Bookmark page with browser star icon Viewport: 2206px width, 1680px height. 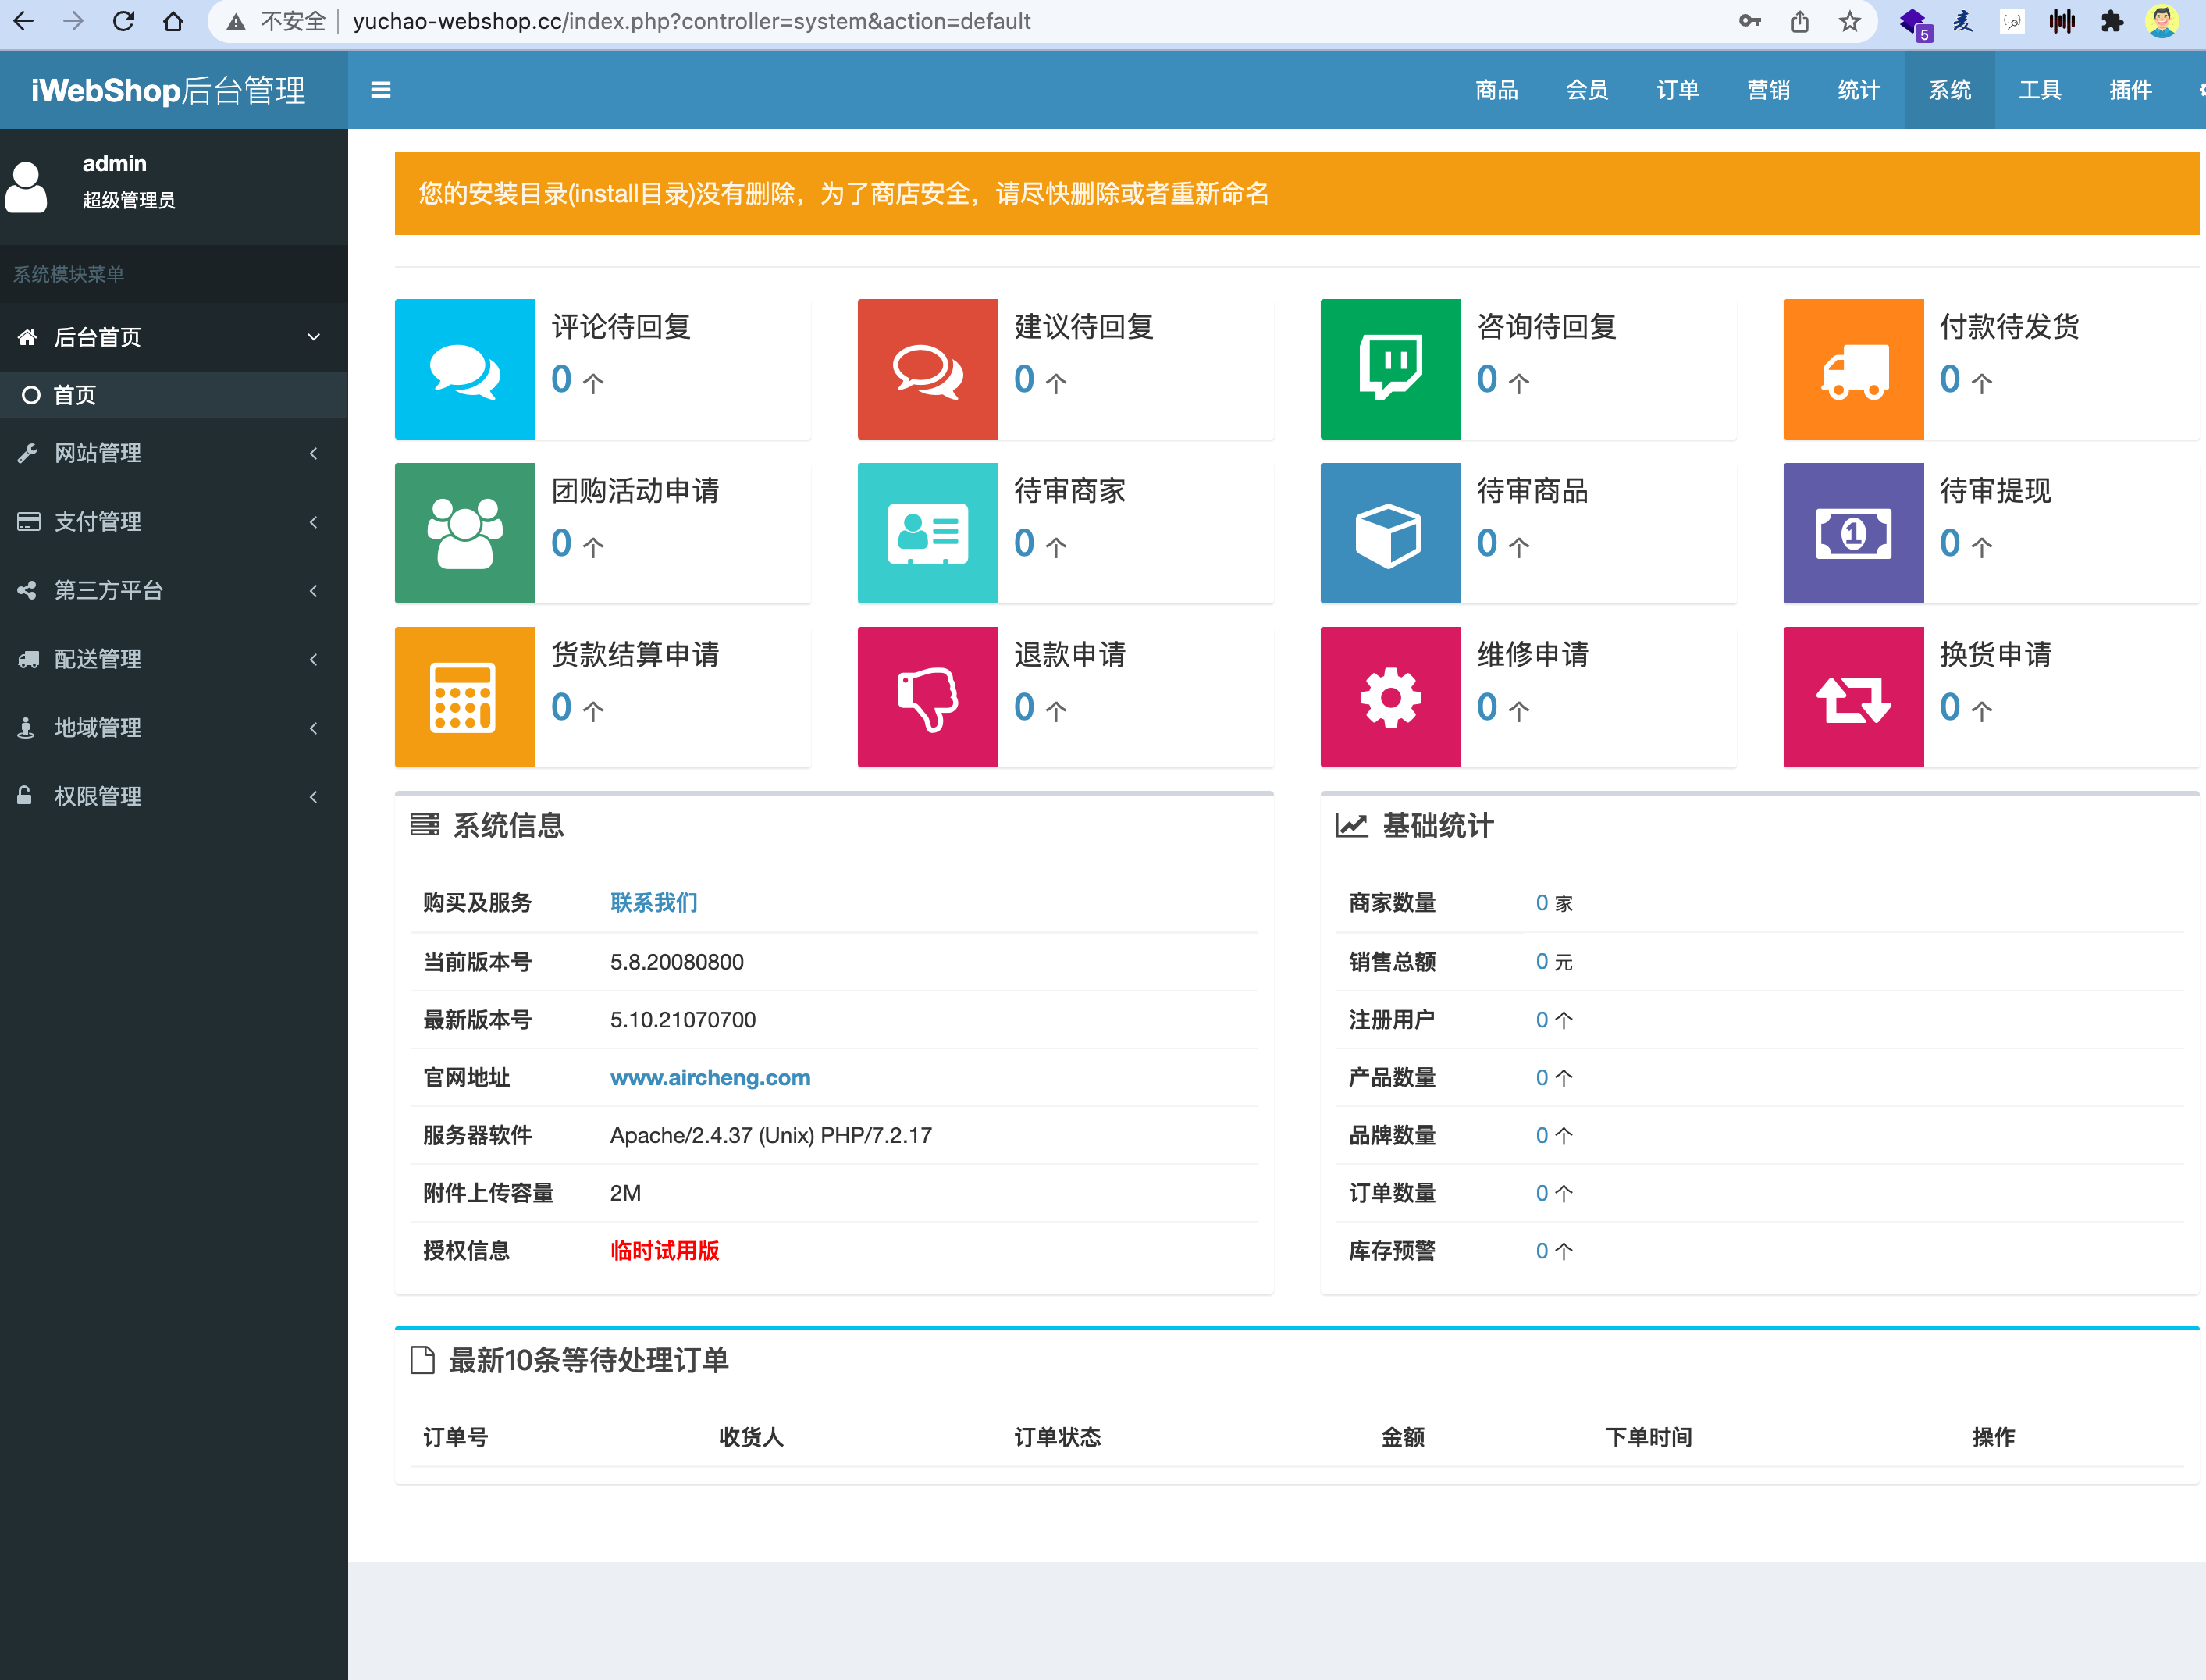[1849, 21]
